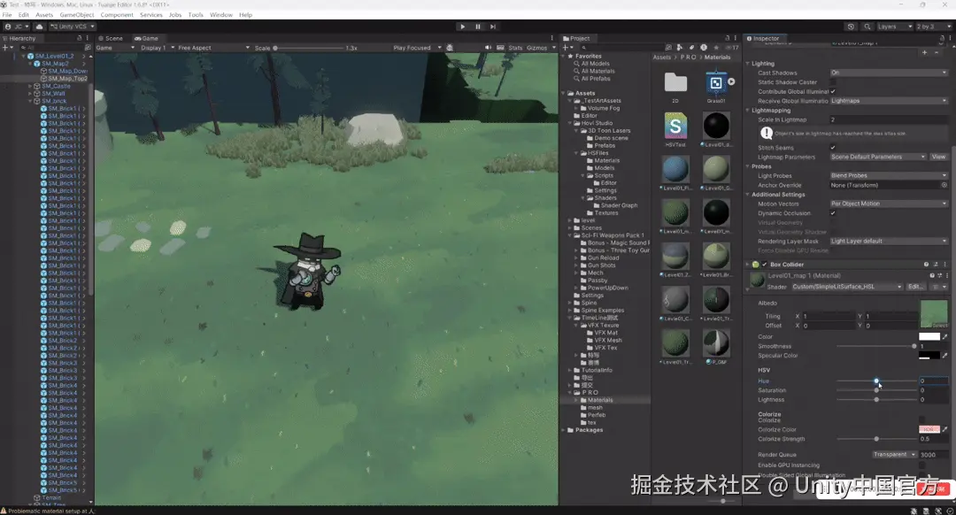Image resolution: width=956 pixels, height=515 pixels.
Task: Click the Pause button in toolbar
Action: (478, 27)
